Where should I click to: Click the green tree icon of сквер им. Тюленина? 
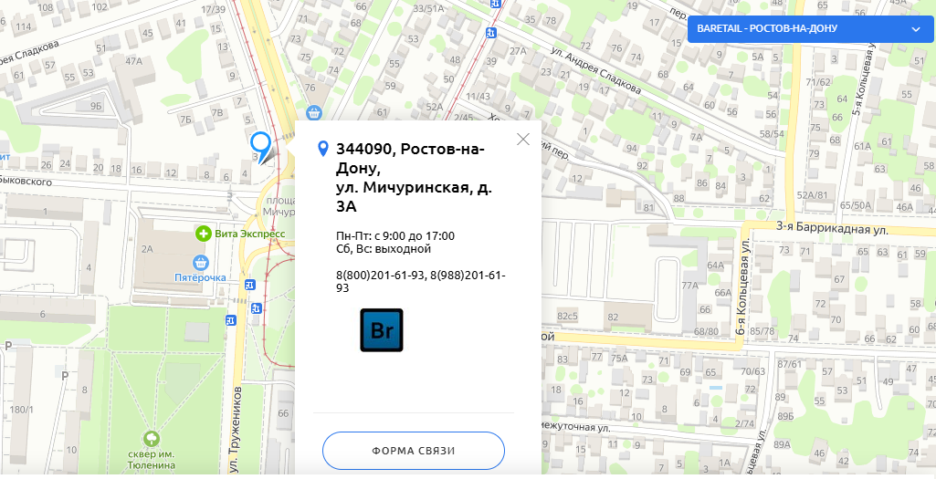pyautogui.click(x=152, y=440)
